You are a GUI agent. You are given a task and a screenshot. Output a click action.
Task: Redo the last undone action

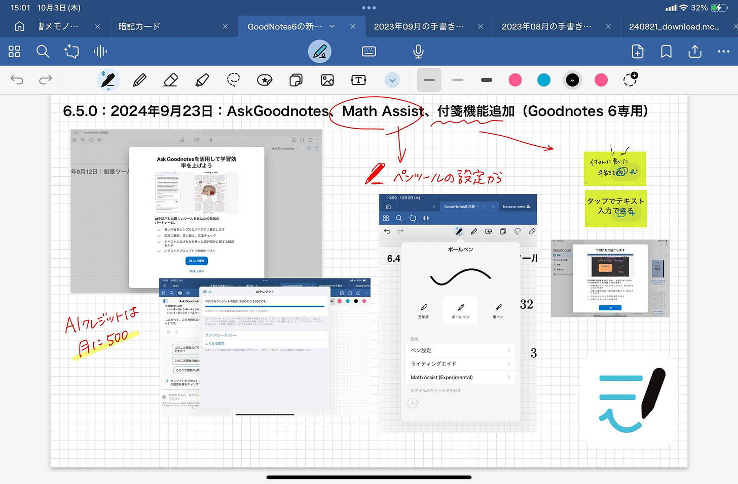click(x=46, y=80)
